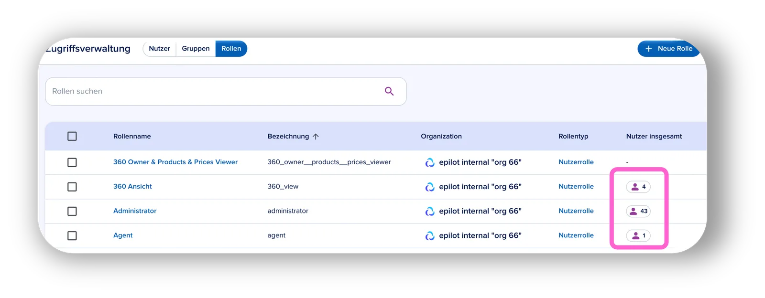
Task: Open the Administrator role link
Action: point(135,211)
